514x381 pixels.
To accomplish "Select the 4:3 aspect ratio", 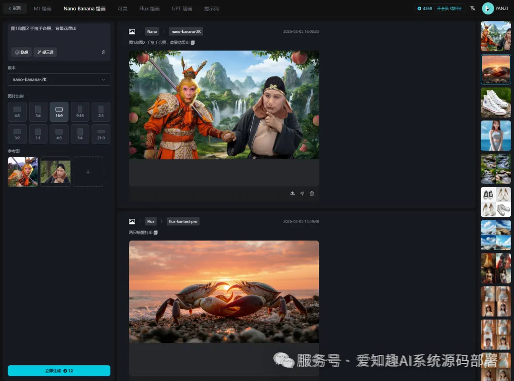I will (17, 112).
